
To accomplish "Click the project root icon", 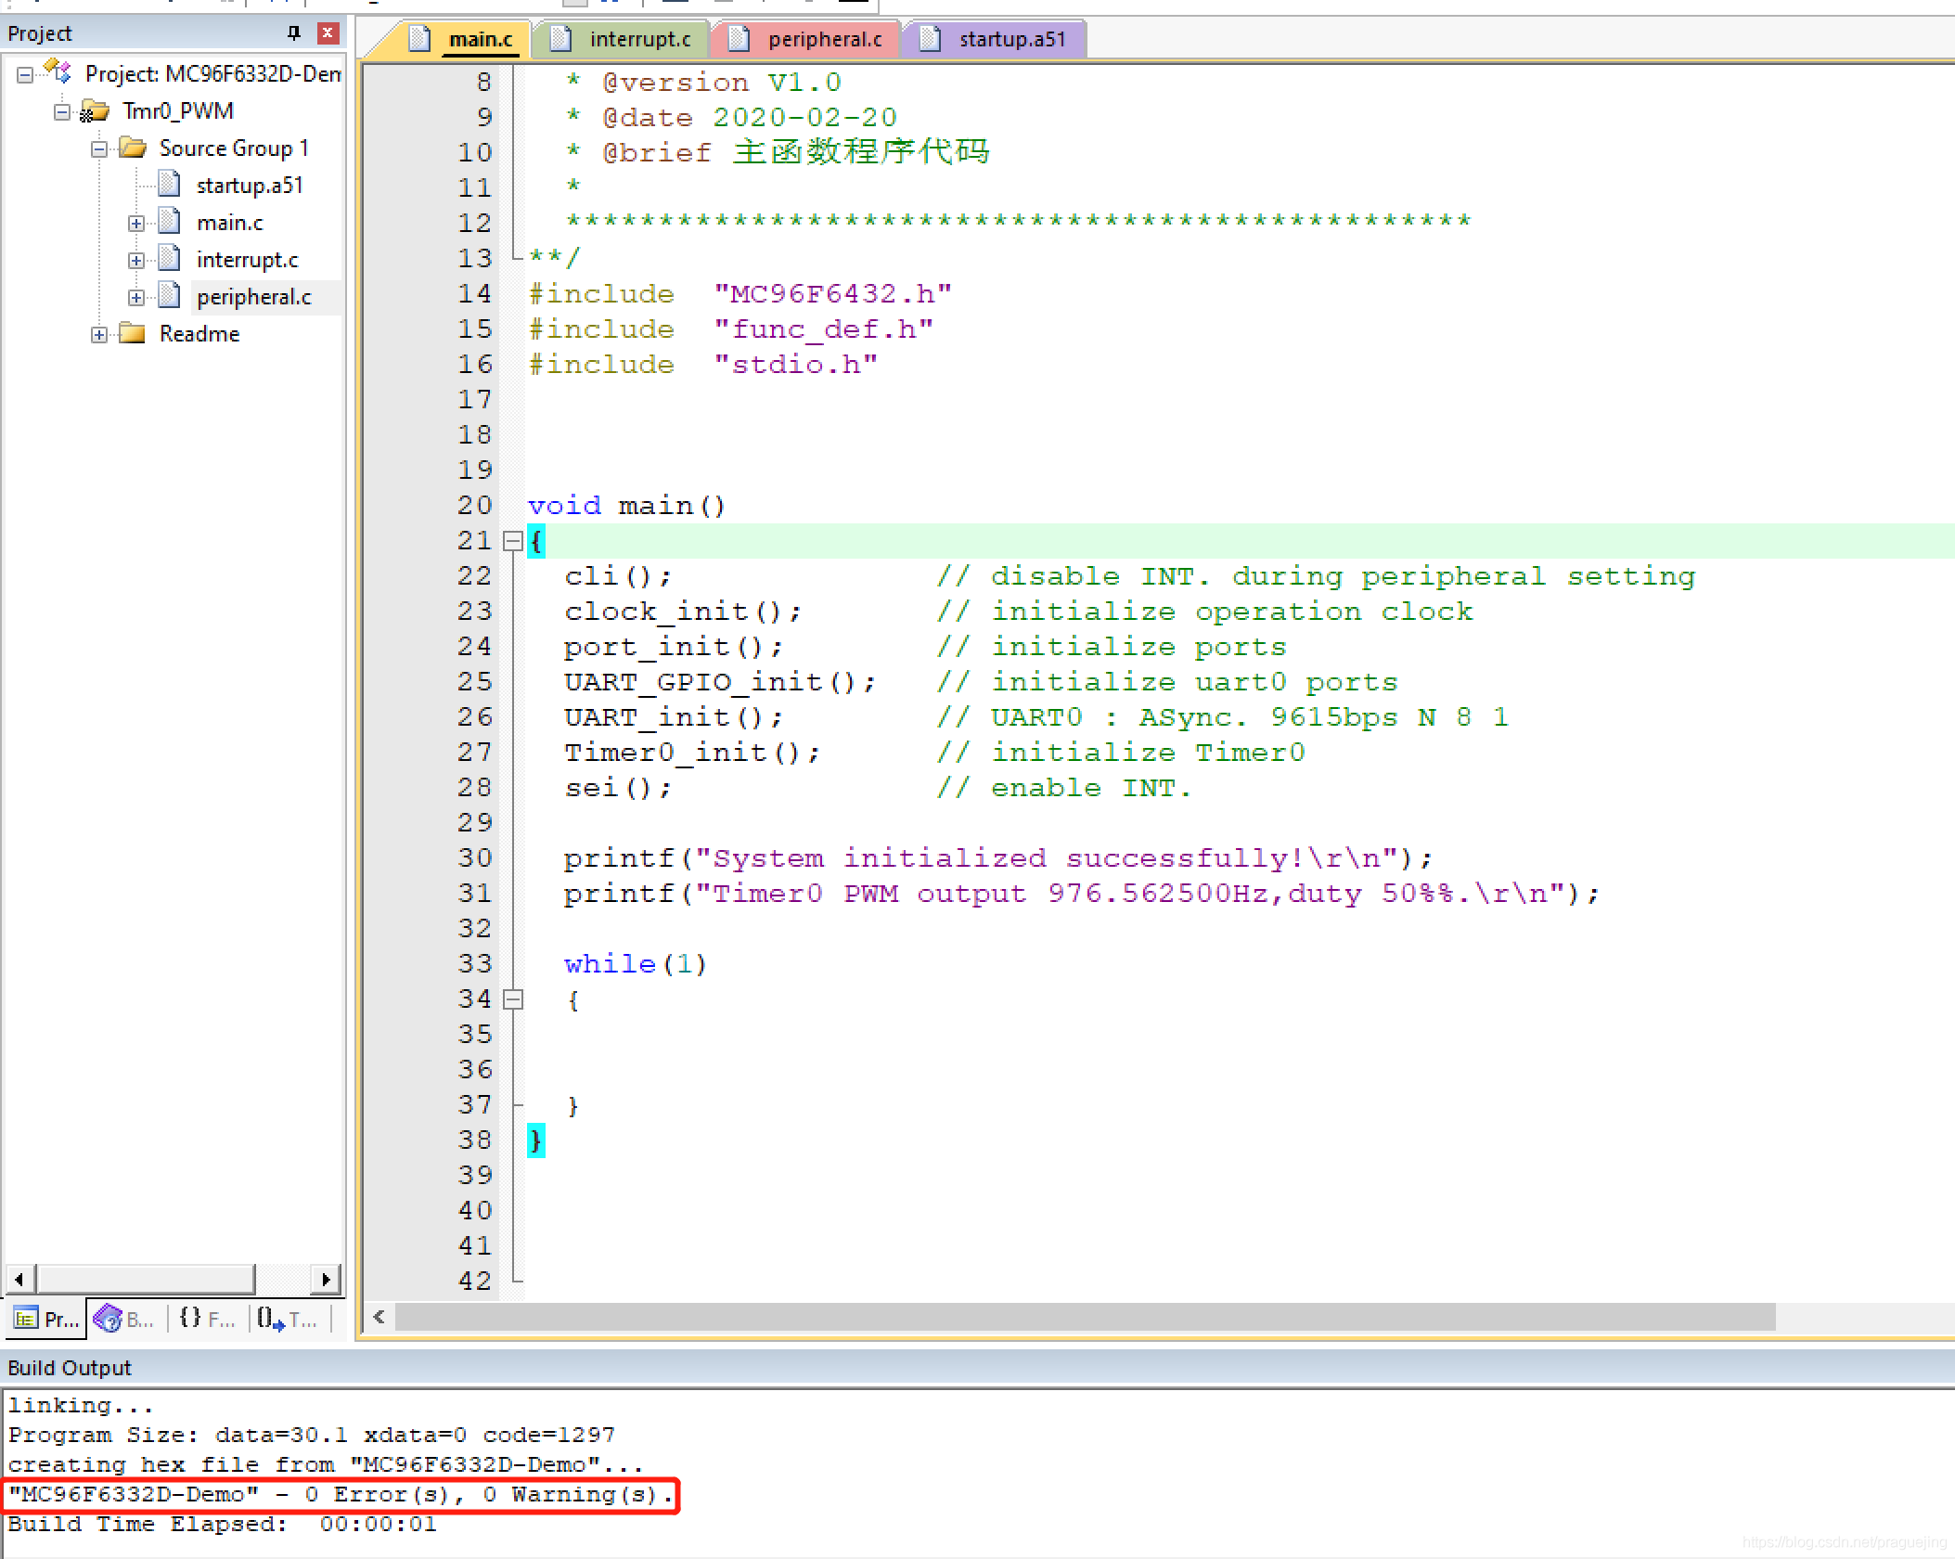I will [x=58, y=71].
